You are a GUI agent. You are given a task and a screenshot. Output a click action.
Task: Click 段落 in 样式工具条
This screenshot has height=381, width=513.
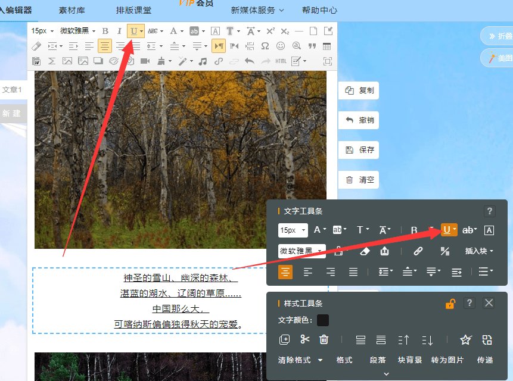[378, 360]
